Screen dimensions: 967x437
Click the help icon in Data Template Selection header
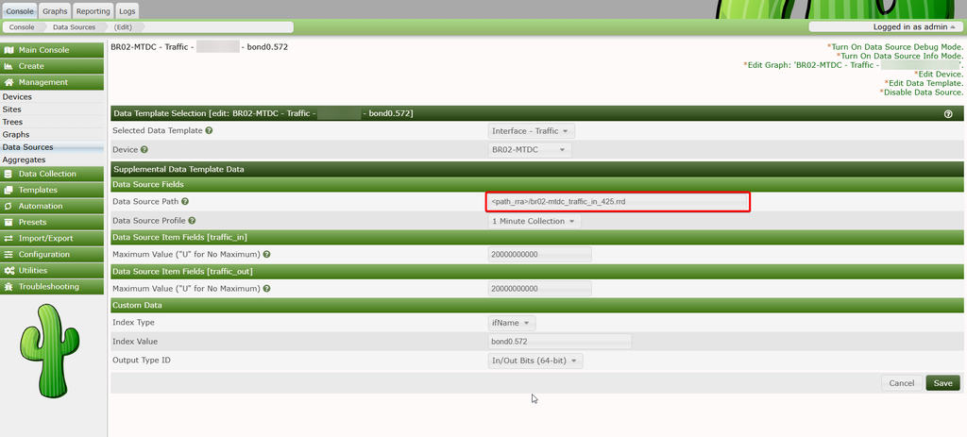[948, 114]
